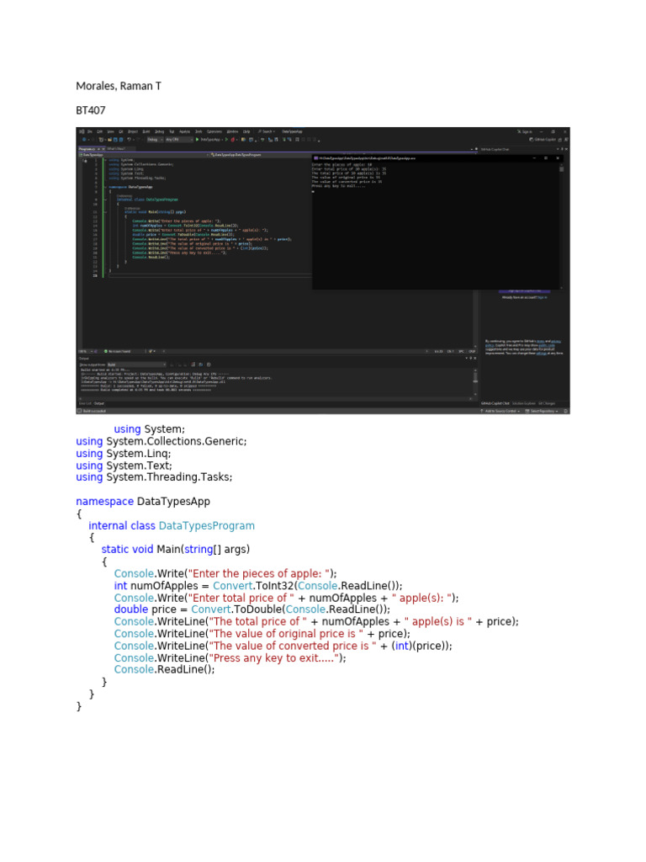Viewport: 646px width, 862px height.
Task: Click Add to Source Control button
Action: tap(500, 411)
